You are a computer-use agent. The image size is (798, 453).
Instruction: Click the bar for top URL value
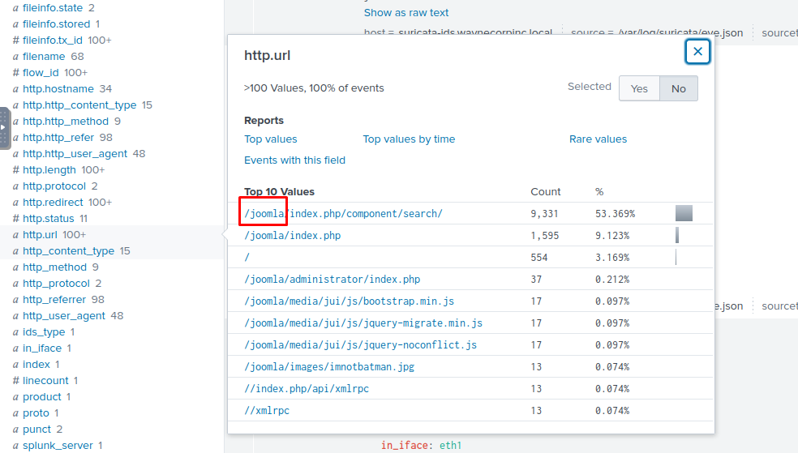click(684, 213)
